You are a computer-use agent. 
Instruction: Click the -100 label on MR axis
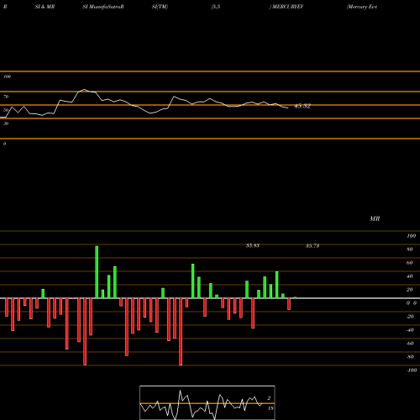[x=412, y=370]
